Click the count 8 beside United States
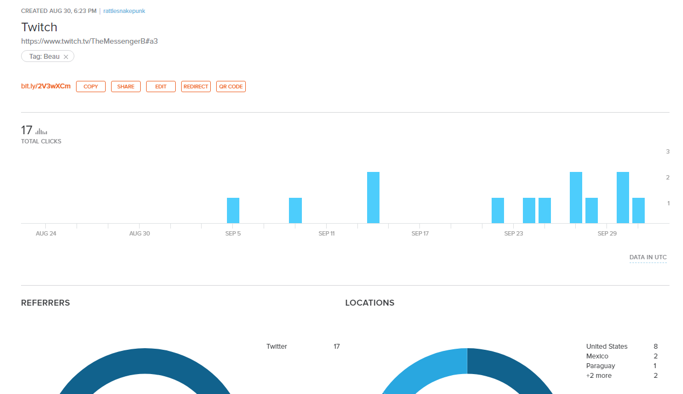 (x=656, y=347)
